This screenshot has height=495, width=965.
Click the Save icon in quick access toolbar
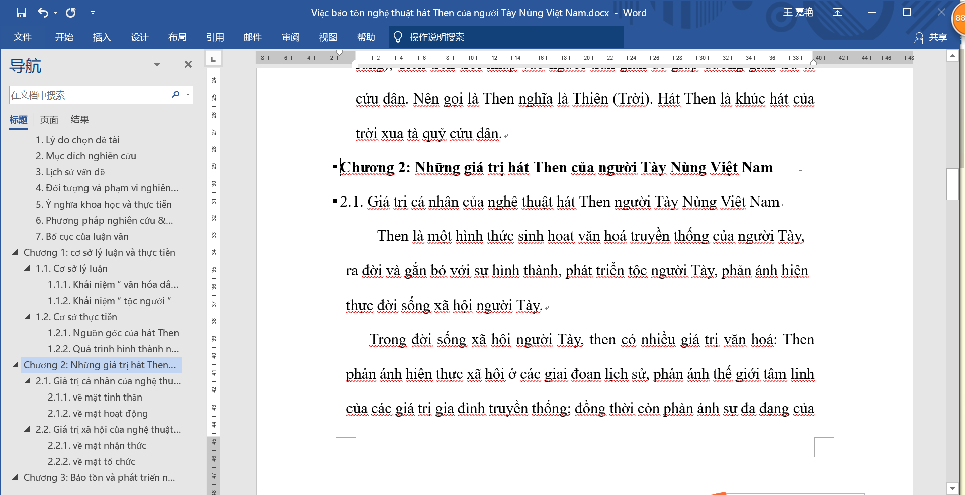coord(21,13)
